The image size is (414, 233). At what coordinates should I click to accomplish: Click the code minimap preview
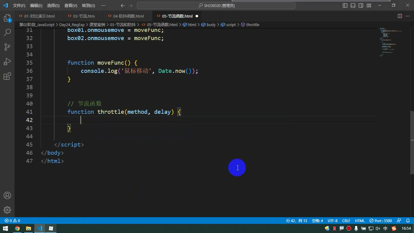pyautogui.click(x=392, y=42)
